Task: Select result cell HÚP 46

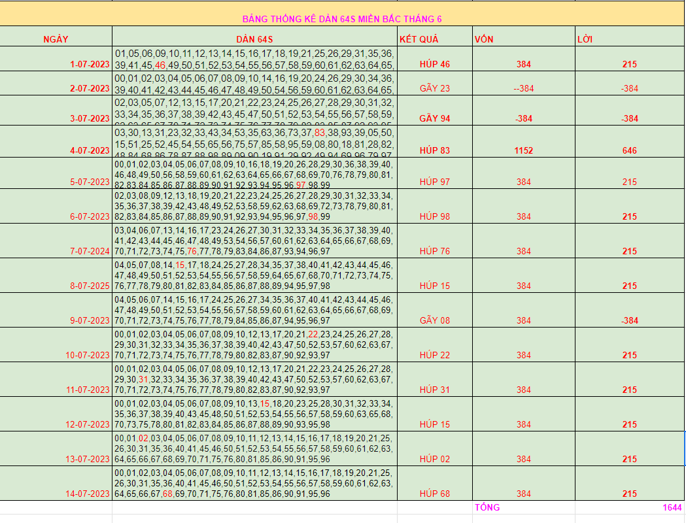Action: pyautogui.click(x=435, y=59)
